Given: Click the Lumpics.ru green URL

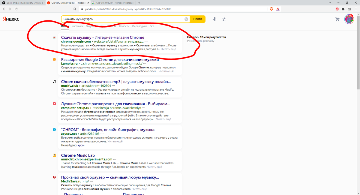Looking at the screenshot, I should (x=69, y=64).
